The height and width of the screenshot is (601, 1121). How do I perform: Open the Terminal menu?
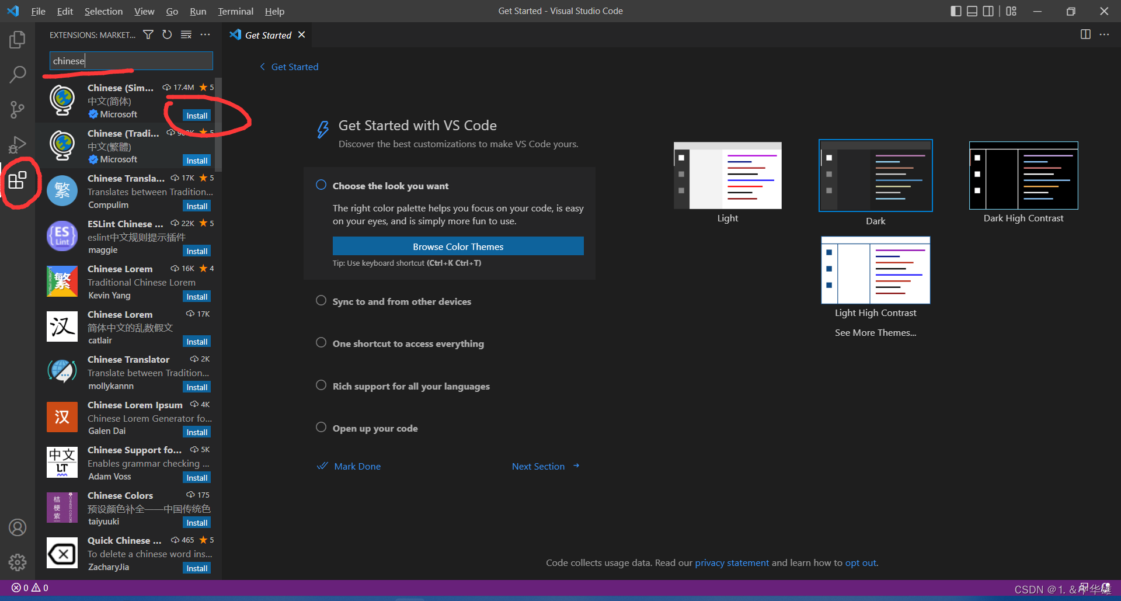[235, 11]
